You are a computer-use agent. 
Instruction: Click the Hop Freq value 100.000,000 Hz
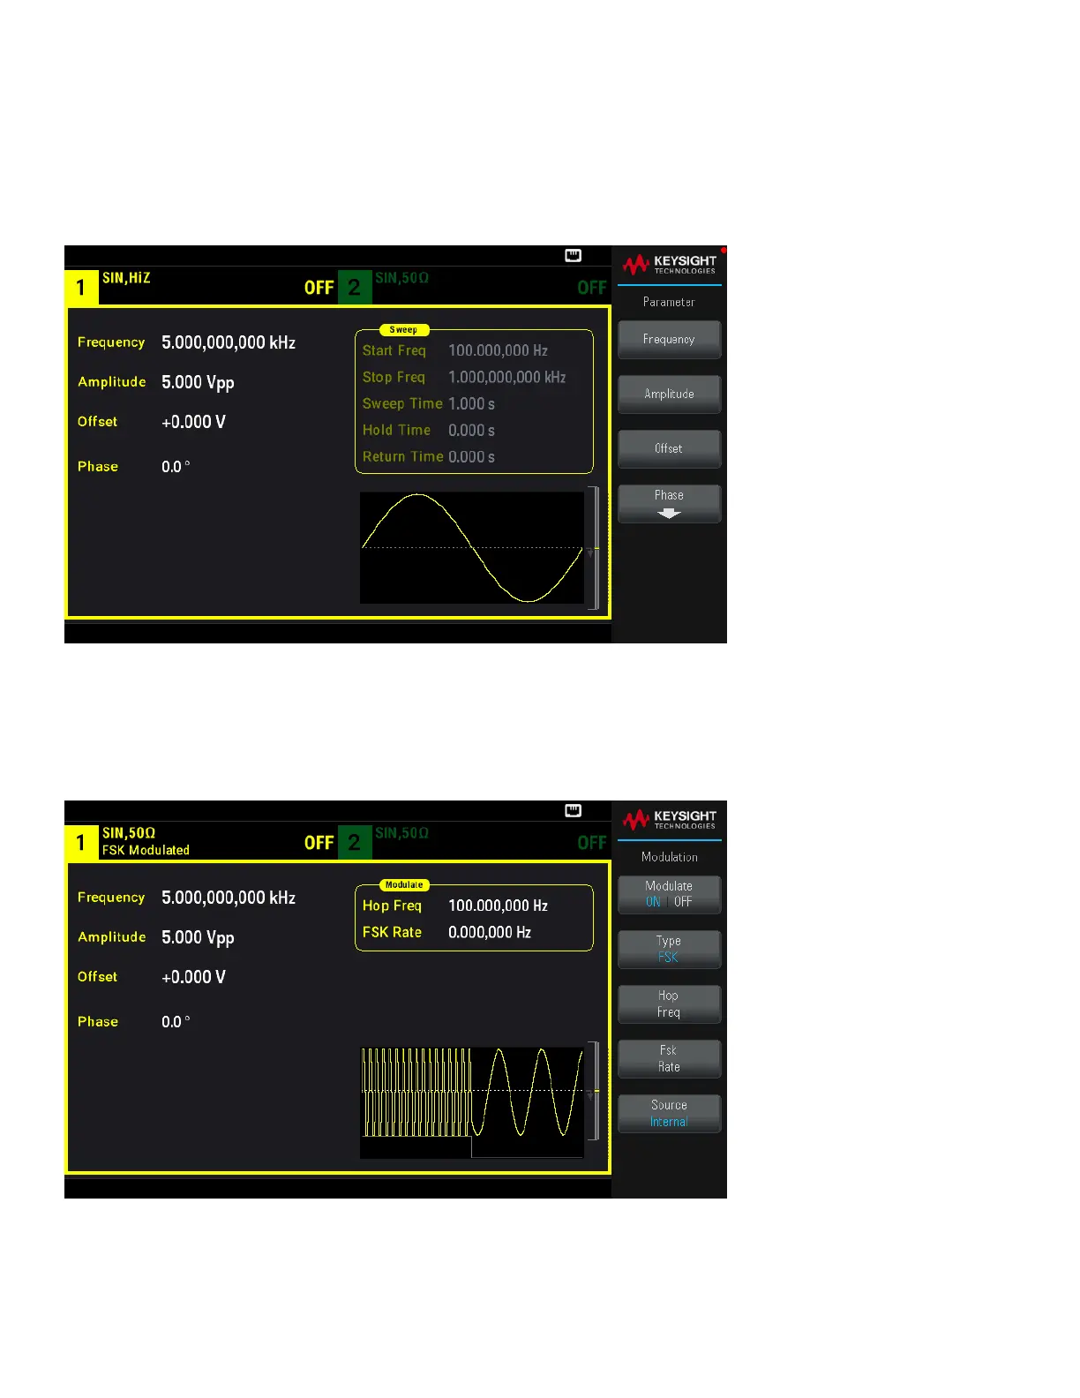[x=498, y=906]
